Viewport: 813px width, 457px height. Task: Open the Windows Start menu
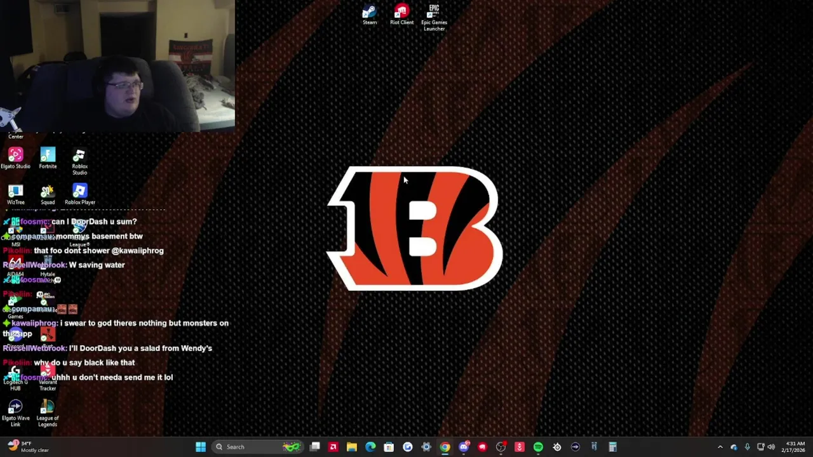201,447
